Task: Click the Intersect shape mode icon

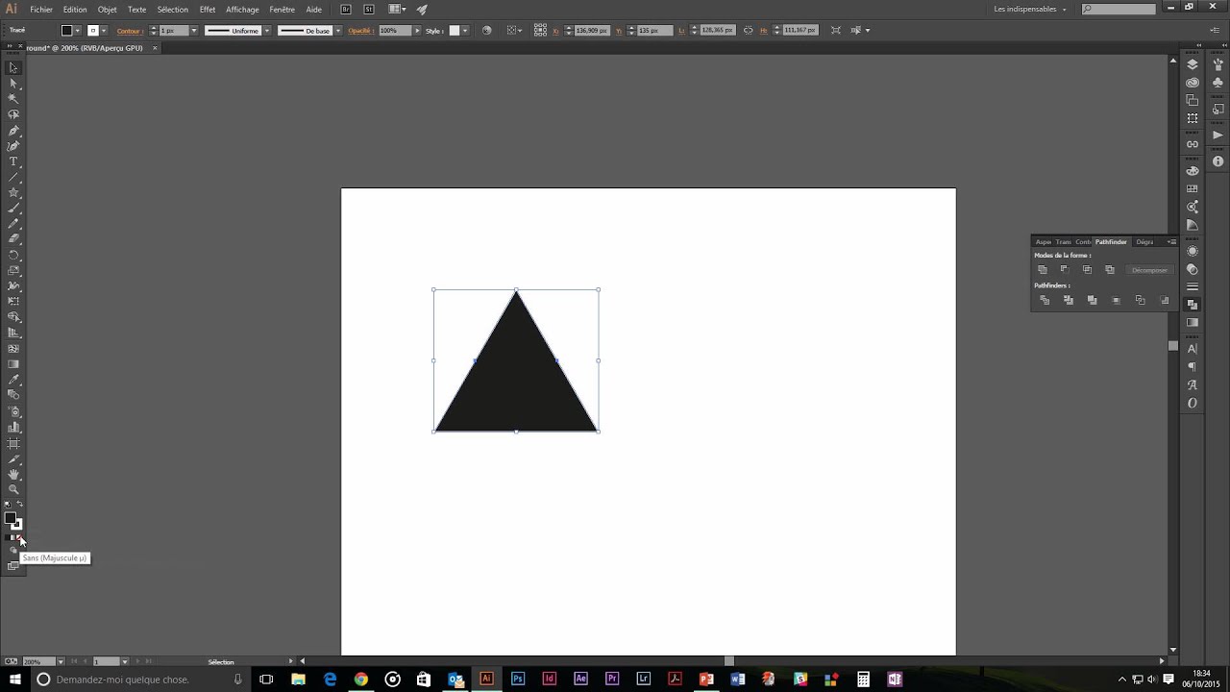Action: coord(1087,270)
